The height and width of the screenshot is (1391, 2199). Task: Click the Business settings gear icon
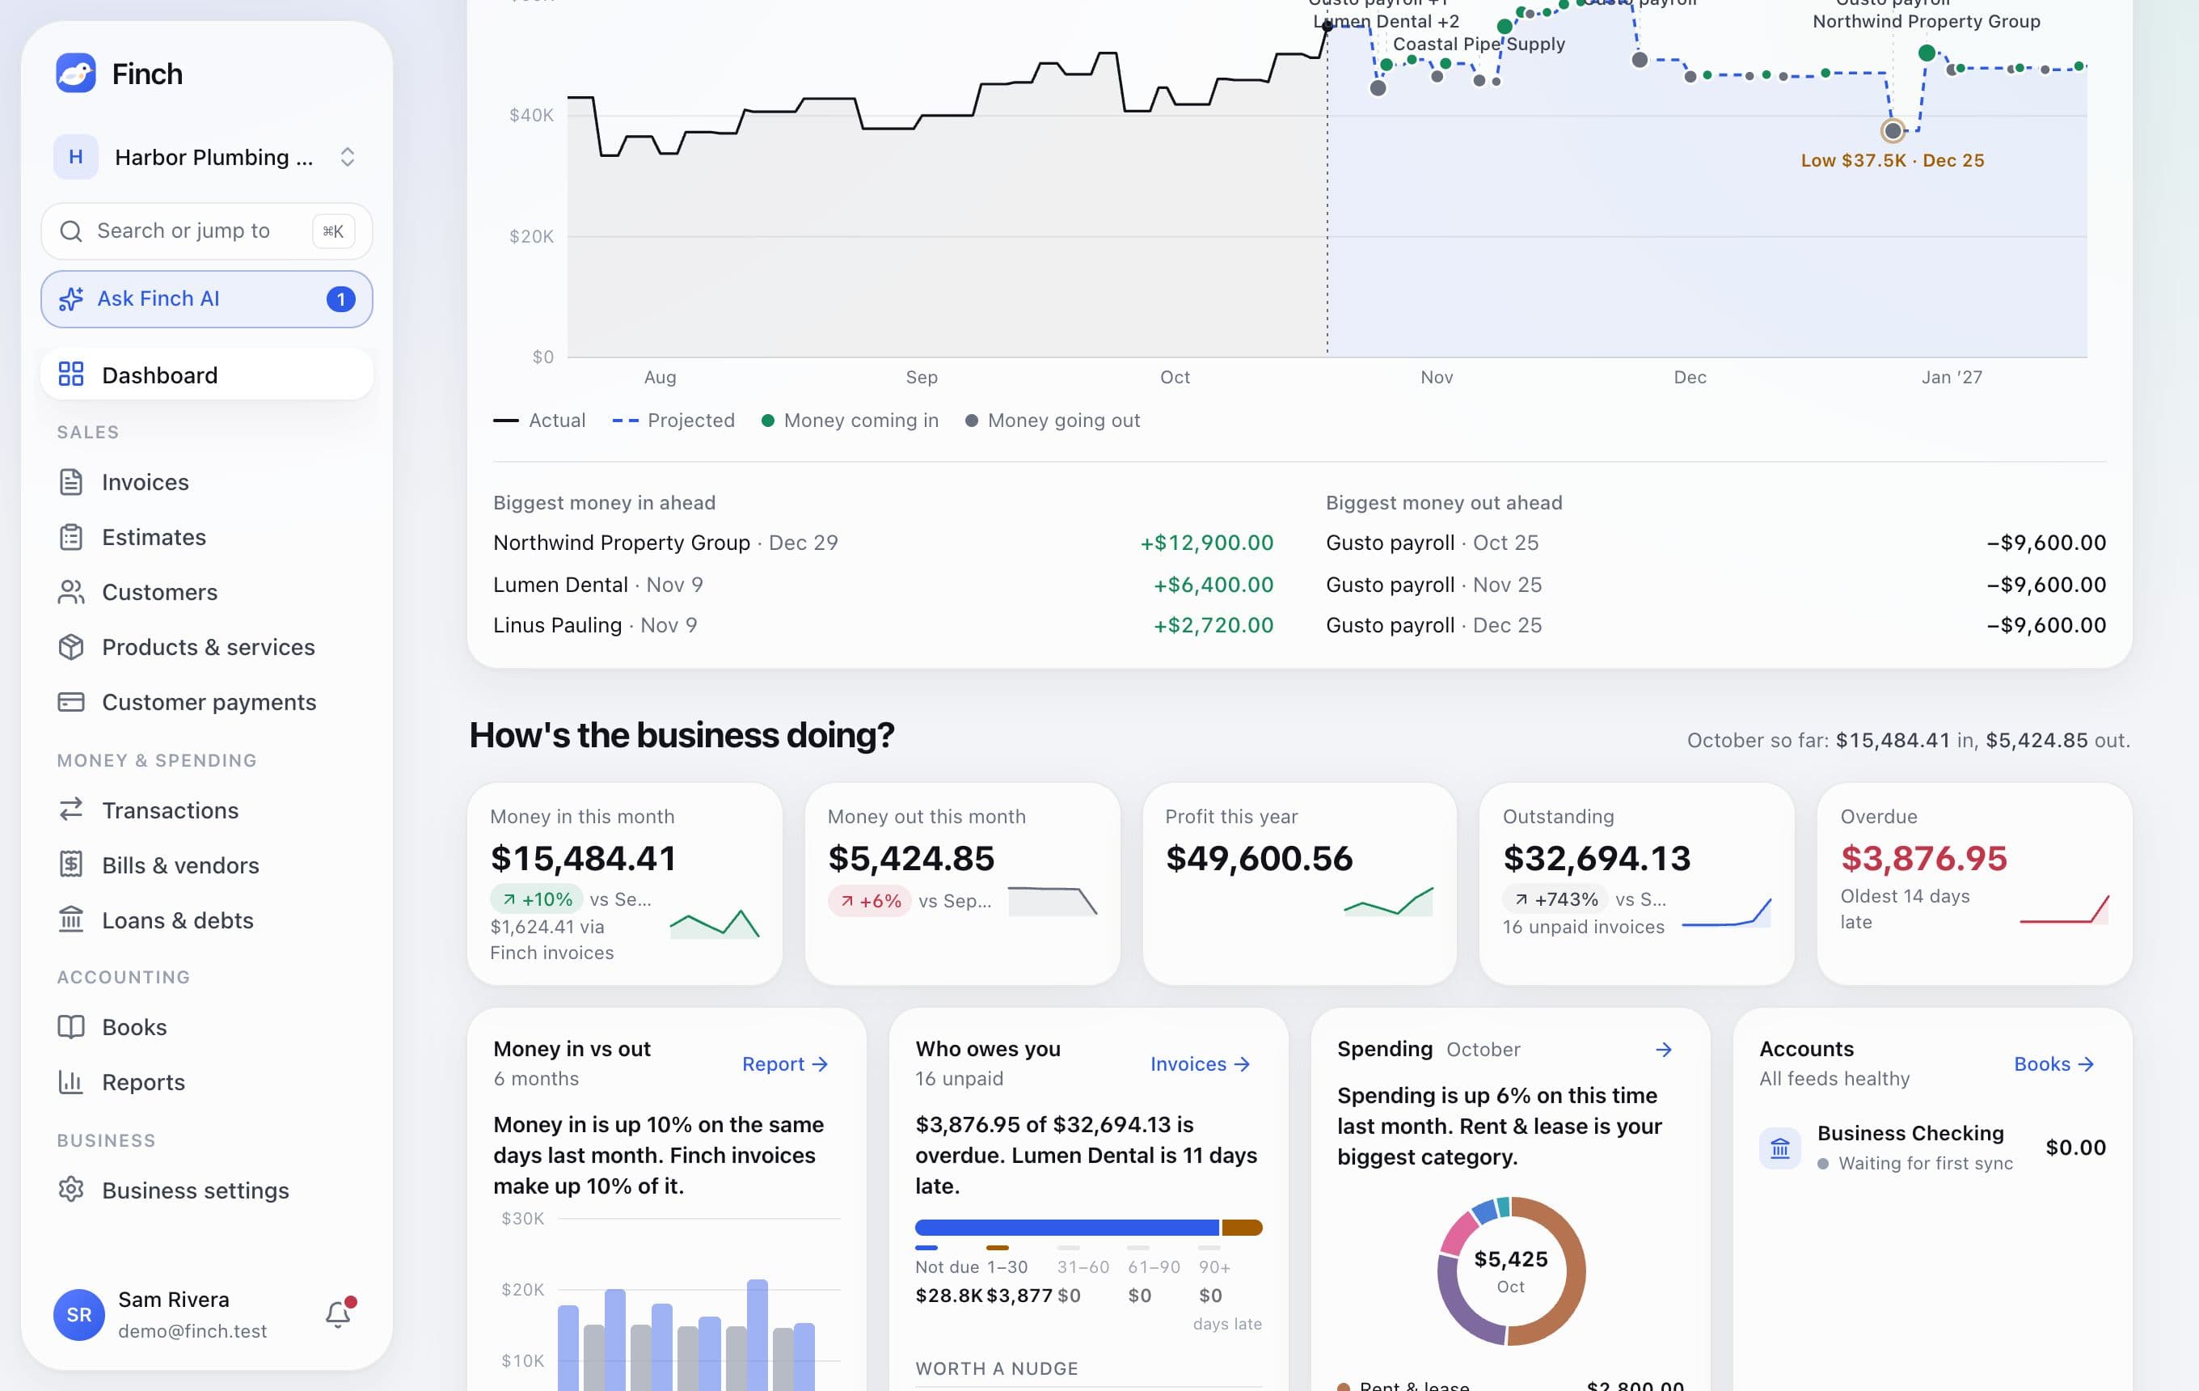click(x=71, y=1190)
